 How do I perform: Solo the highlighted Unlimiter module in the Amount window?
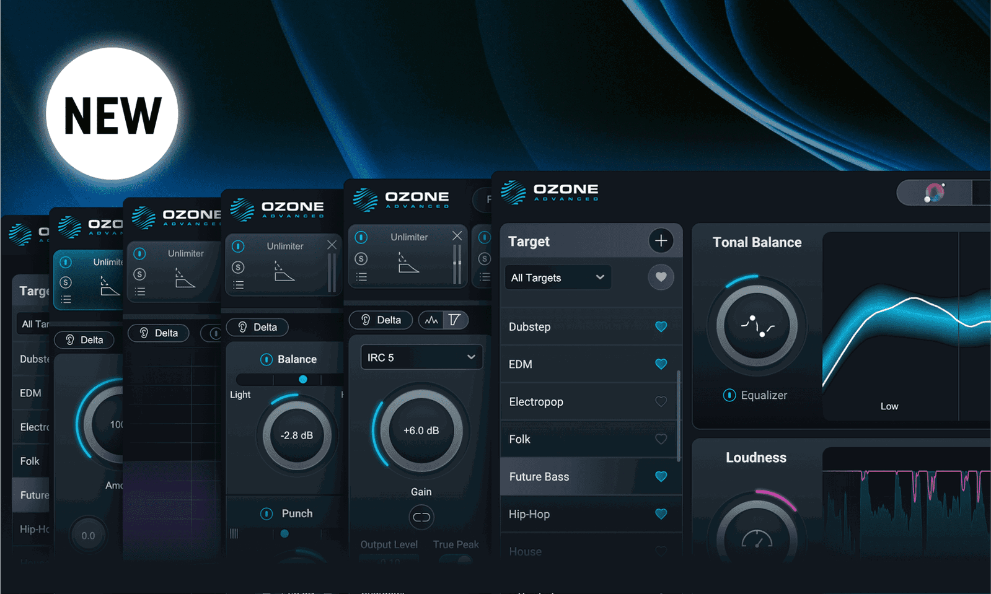pyautogui.click(x=66, y=282)
